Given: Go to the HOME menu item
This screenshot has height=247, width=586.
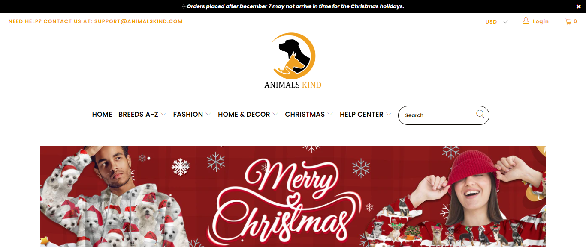Looking at the screenshot, I should coord(102,115).
